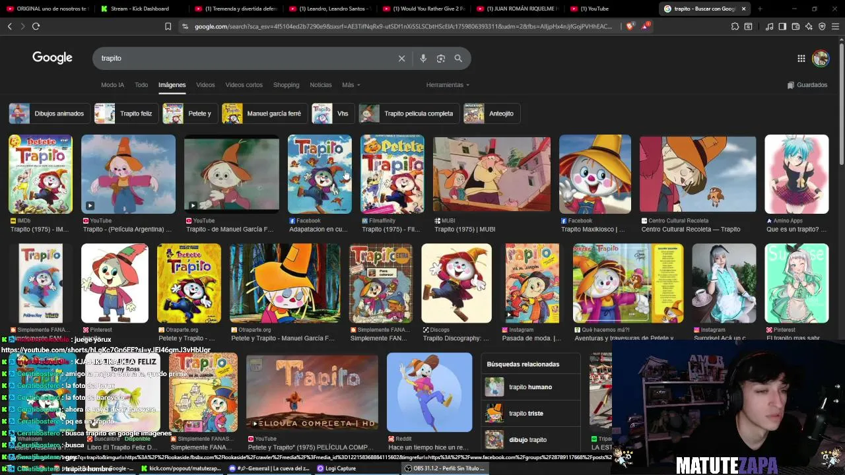Click the search input field
845x475 pixels.
244,58
